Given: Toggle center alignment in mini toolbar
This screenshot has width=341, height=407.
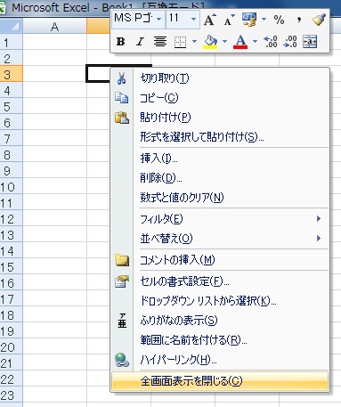Looking at the screenshot, I should tap(160, 42).
